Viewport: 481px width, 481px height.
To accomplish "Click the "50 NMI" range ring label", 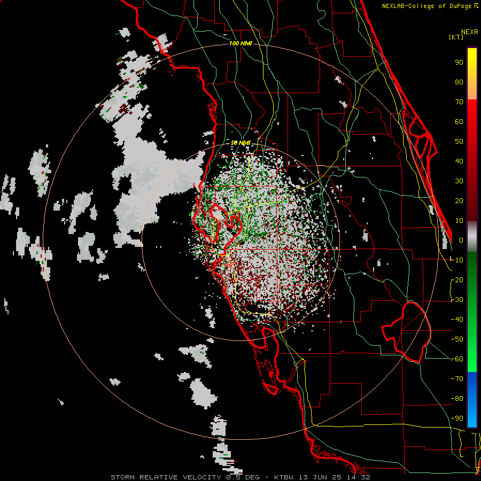I will coord(241,143).
